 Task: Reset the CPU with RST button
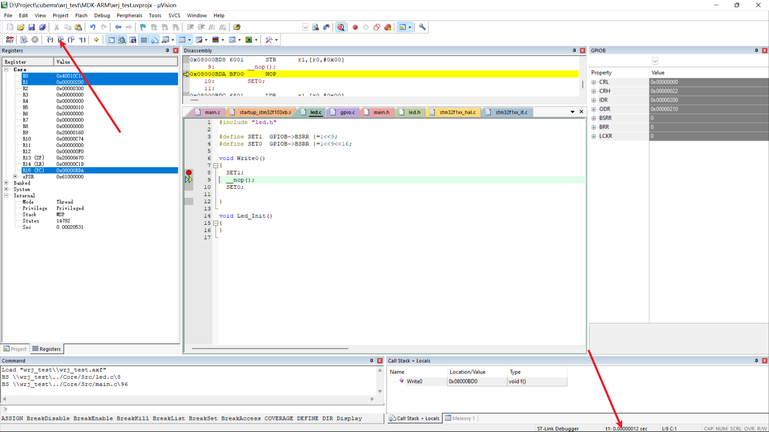point(10,40)
